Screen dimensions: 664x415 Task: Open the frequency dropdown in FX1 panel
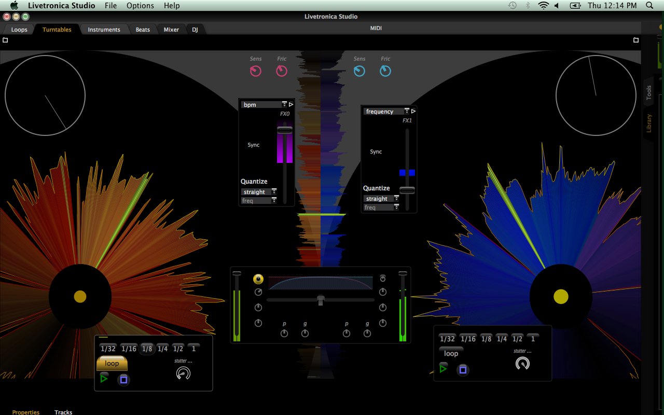pyautogui.click(x=386, y=111)
